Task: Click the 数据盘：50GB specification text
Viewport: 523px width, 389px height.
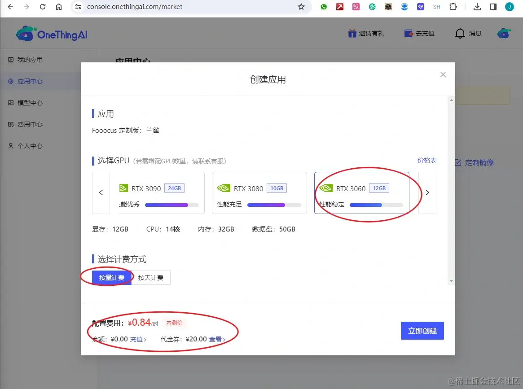Action: point(274,229)
